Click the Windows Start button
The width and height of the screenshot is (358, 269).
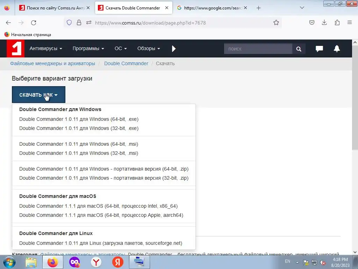pos(9,262)
